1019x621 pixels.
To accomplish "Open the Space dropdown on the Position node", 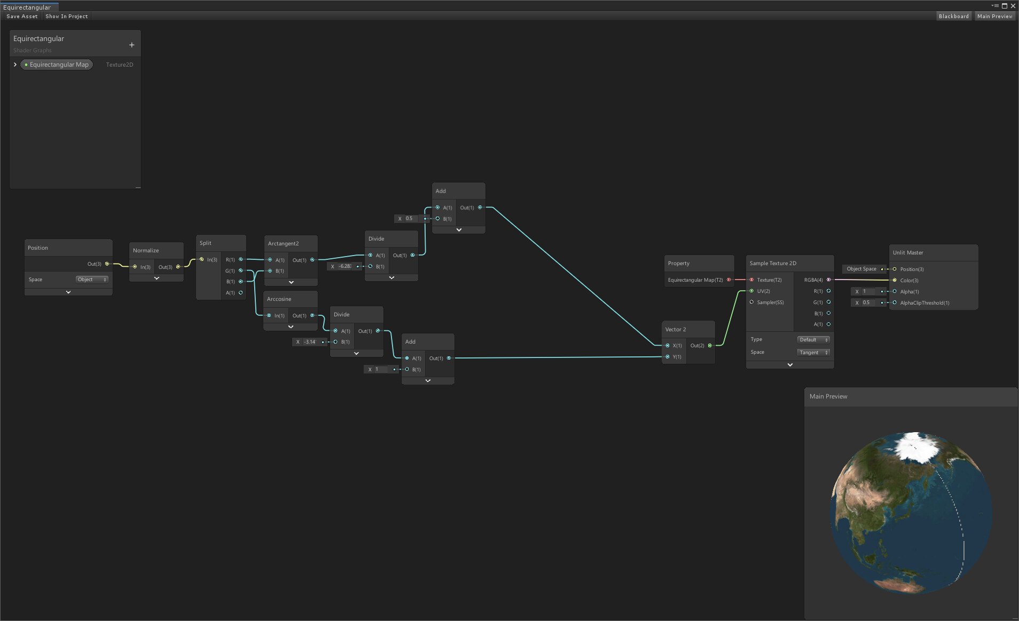I will point(92,279).
